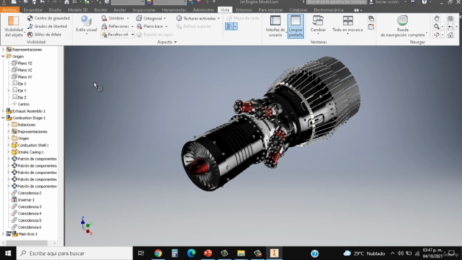Switch to the Diseño tab
This screenshot has width=462, height=260.
[x=55, y=9]
